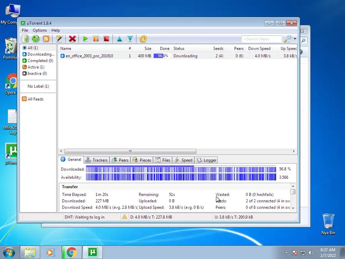
Task: Sort by the Status column header
Action: [188, 49]
